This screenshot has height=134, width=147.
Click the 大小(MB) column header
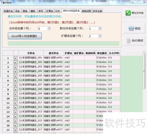point(114,53)
